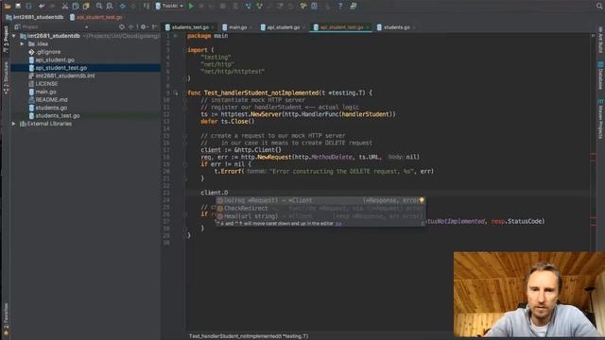Click api_student_test.go in the navigation bar
This screenshot has height=340, width=605.
(96, 17)
